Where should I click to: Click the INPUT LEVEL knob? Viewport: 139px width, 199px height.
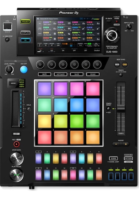tap(129, 27)
